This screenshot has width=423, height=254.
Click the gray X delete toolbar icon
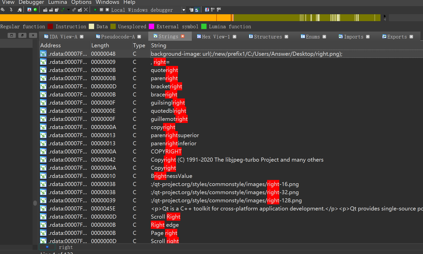click(86, 10)
